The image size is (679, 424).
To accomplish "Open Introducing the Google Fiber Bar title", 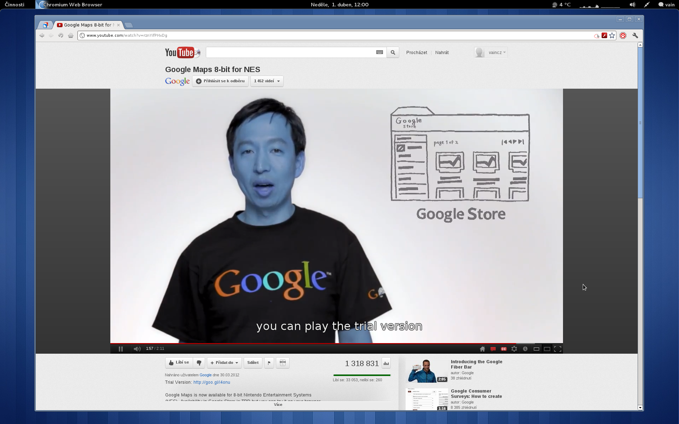I will click(476, 364).
